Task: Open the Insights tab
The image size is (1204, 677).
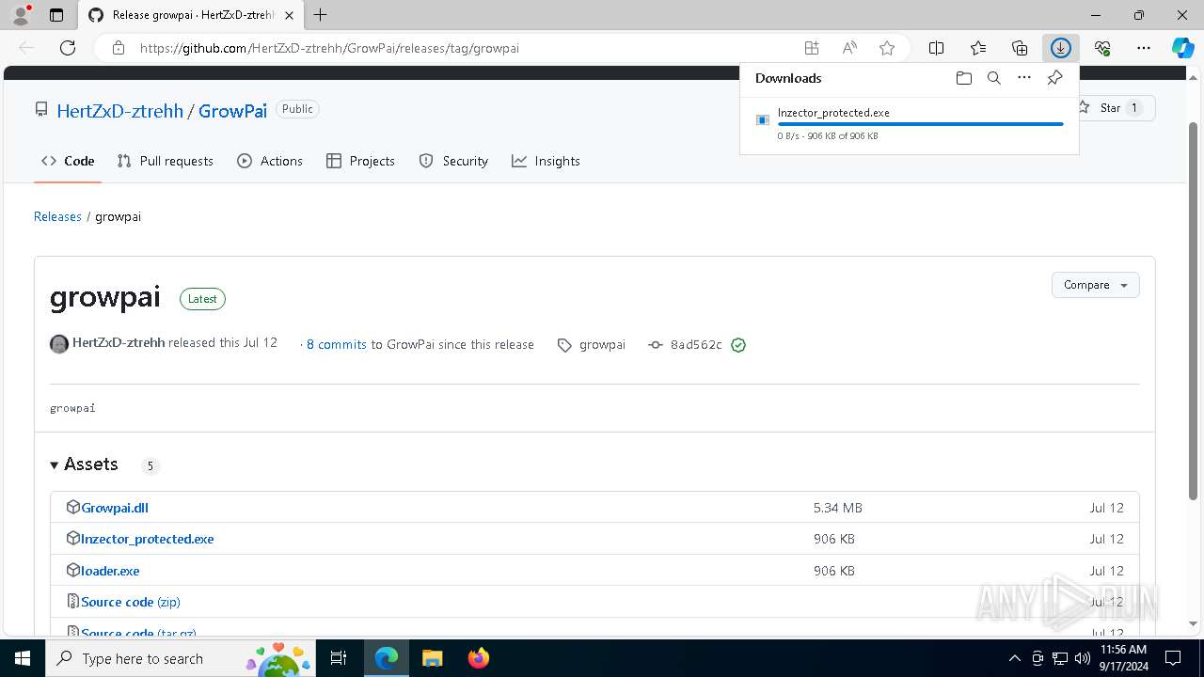Action: point(546,161)
